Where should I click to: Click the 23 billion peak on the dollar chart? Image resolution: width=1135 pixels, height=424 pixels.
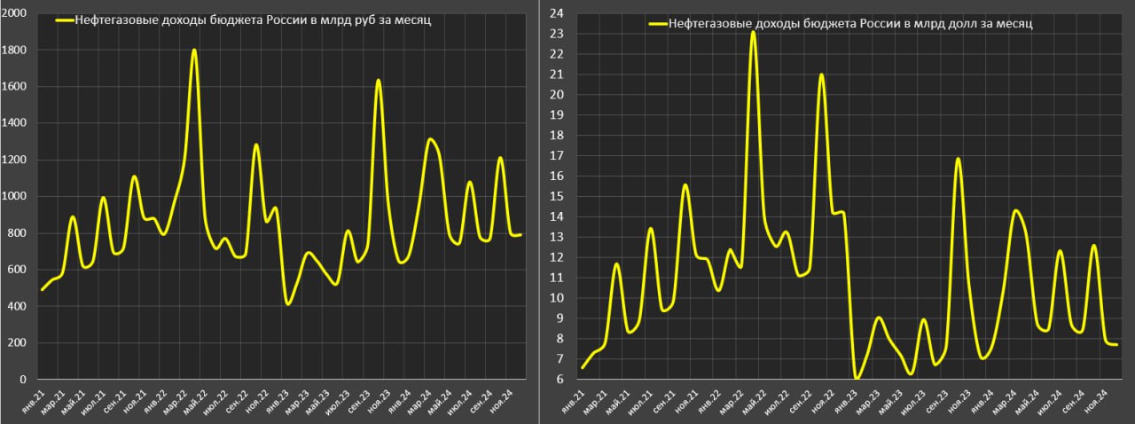click(x=753, y=32)
